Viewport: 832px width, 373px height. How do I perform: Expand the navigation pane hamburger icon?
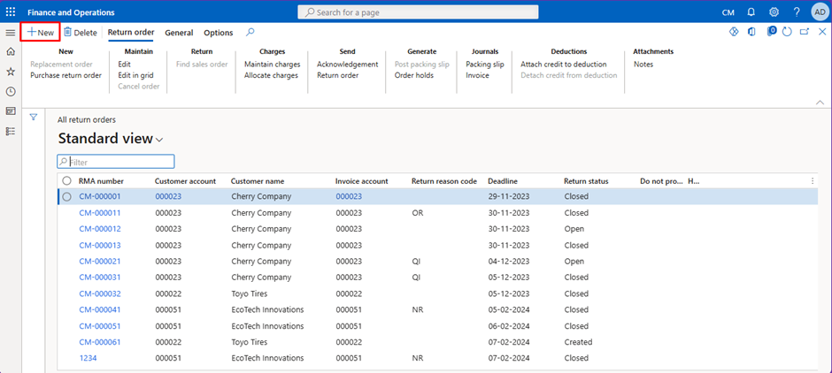coord(10,33)
